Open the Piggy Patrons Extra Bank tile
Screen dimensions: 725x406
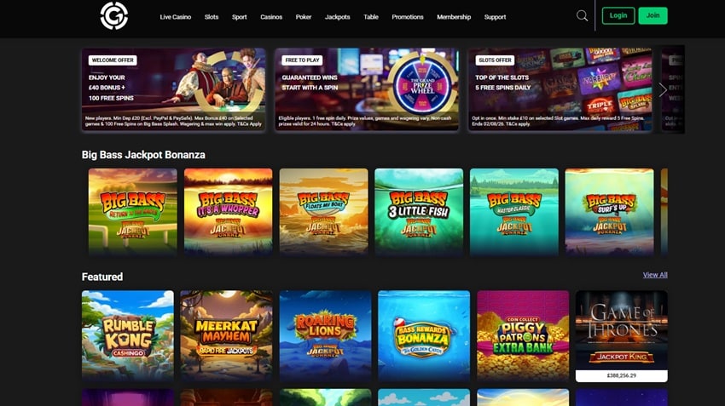523,336
